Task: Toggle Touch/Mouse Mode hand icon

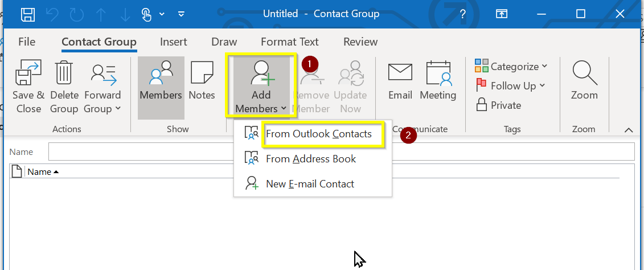Action: pos(147,14)
